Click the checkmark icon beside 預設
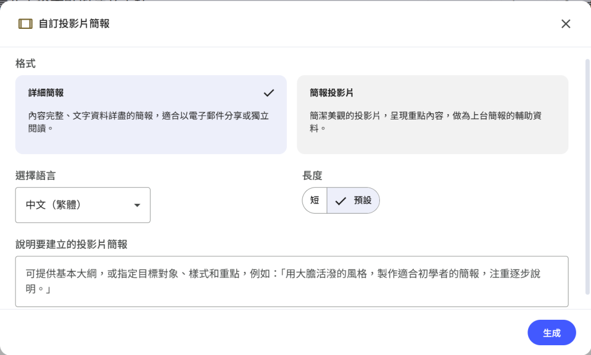 [x=341, y=201]
